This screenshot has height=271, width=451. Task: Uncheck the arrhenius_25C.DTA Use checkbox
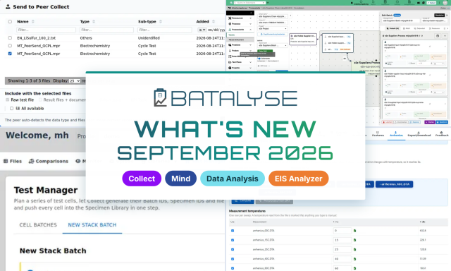point(233,249)
